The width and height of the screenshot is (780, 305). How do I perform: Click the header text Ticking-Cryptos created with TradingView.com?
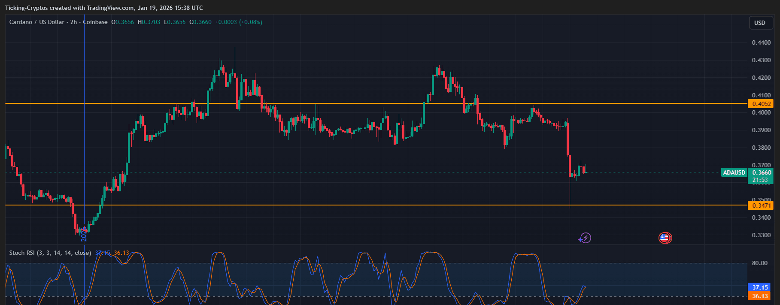(70, 8)
